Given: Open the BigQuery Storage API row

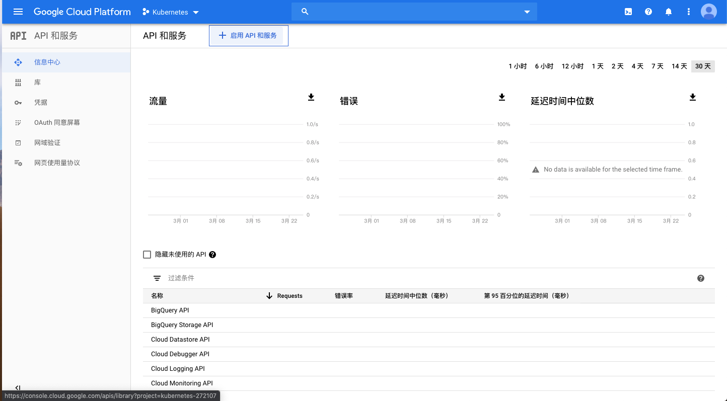Looking at the screenshot, I should tap(429, 325).
